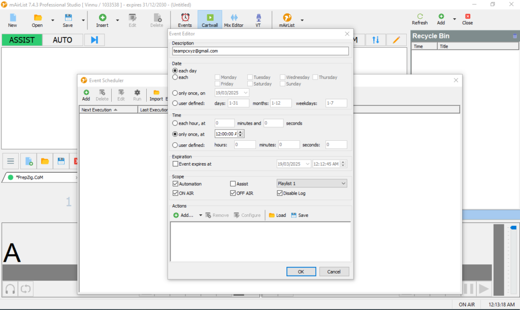Switch to AUTO mode

(x=62, y=40)
